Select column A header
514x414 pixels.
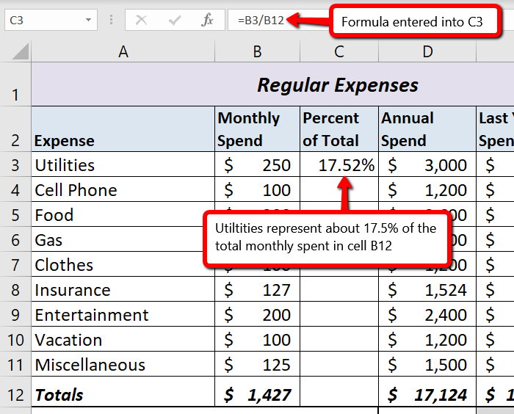coord(123,51)
